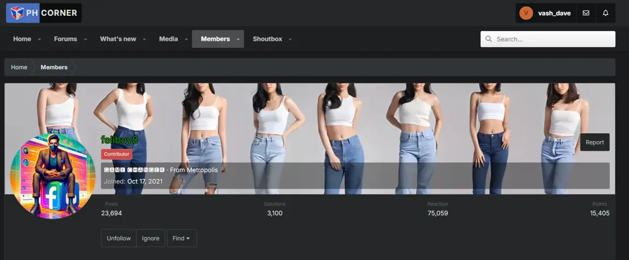Click the Report button
The height and width of the screenshot is (260, 629).
595,142
